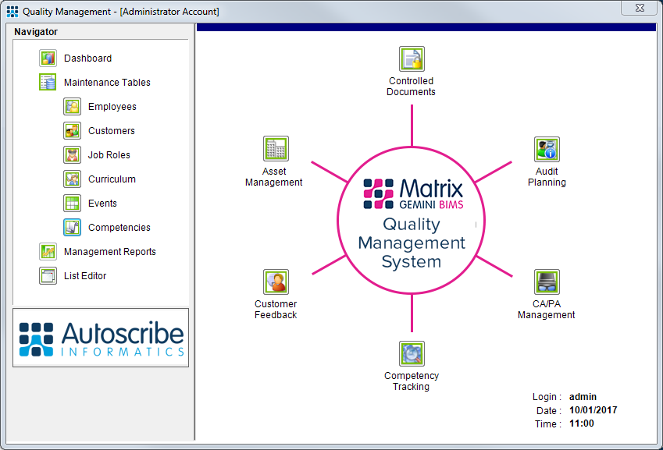Viewport: 663px width, 450px height.
Task: Click the Autoscribe Informatics logo
Action: point(100,338)
